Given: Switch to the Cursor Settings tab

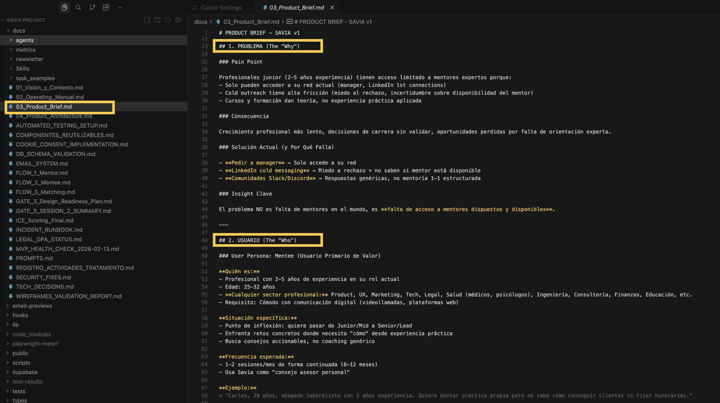Looking at the screenshot, I should [x=221, y=8].
